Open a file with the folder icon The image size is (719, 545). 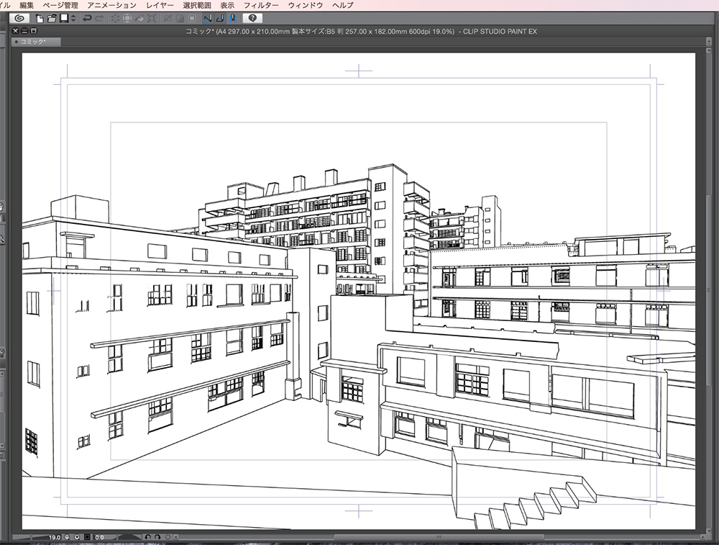pyautogui.click(x=52, y=19)
